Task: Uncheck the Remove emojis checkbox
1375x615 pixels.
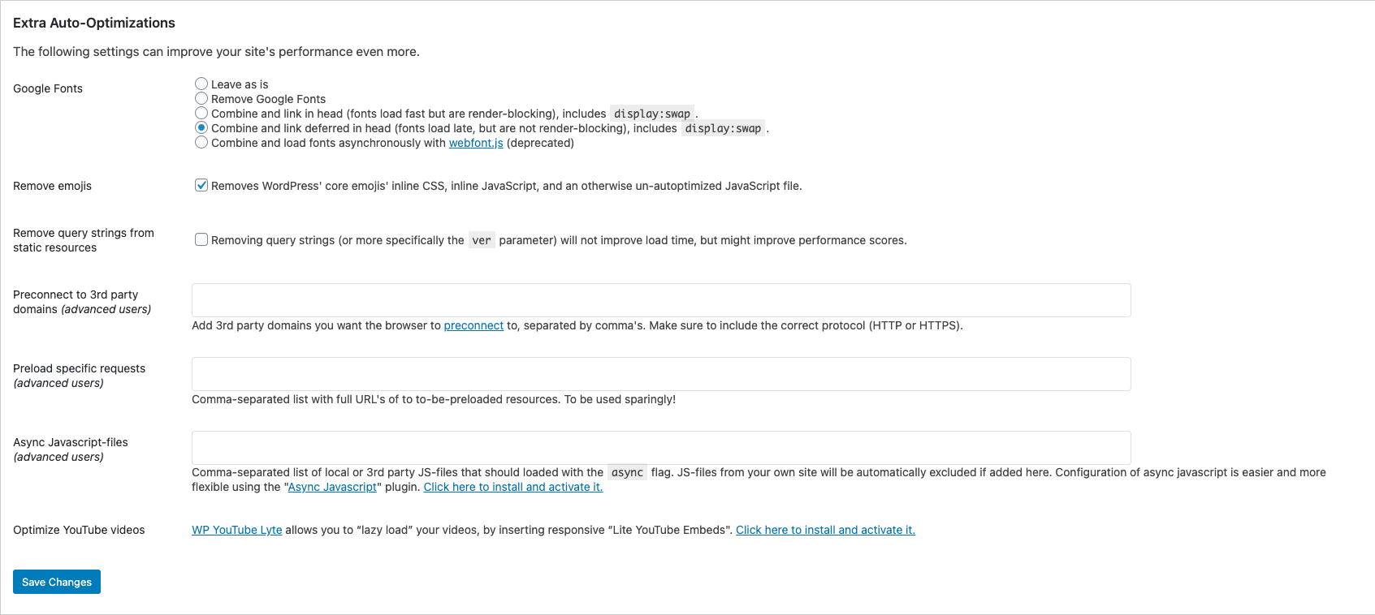Action: [x=201, y=185]
